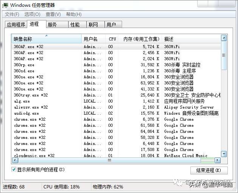Select the 360AP.exe row using 2,024 K
238x193 pixels.
116,59
